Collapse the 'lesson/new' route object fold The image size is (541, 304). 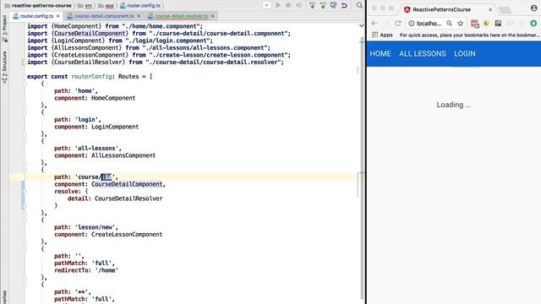pyautogui.click(x=25, y=220)
